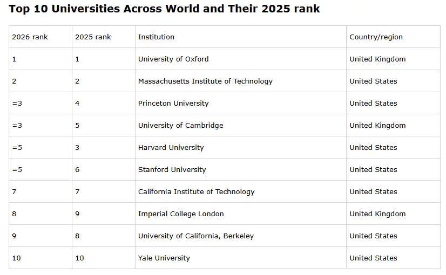Select the 'Harvard University' cell
Image resolution: width=446 pixels, height=275 pixels.
coord(171,148)
